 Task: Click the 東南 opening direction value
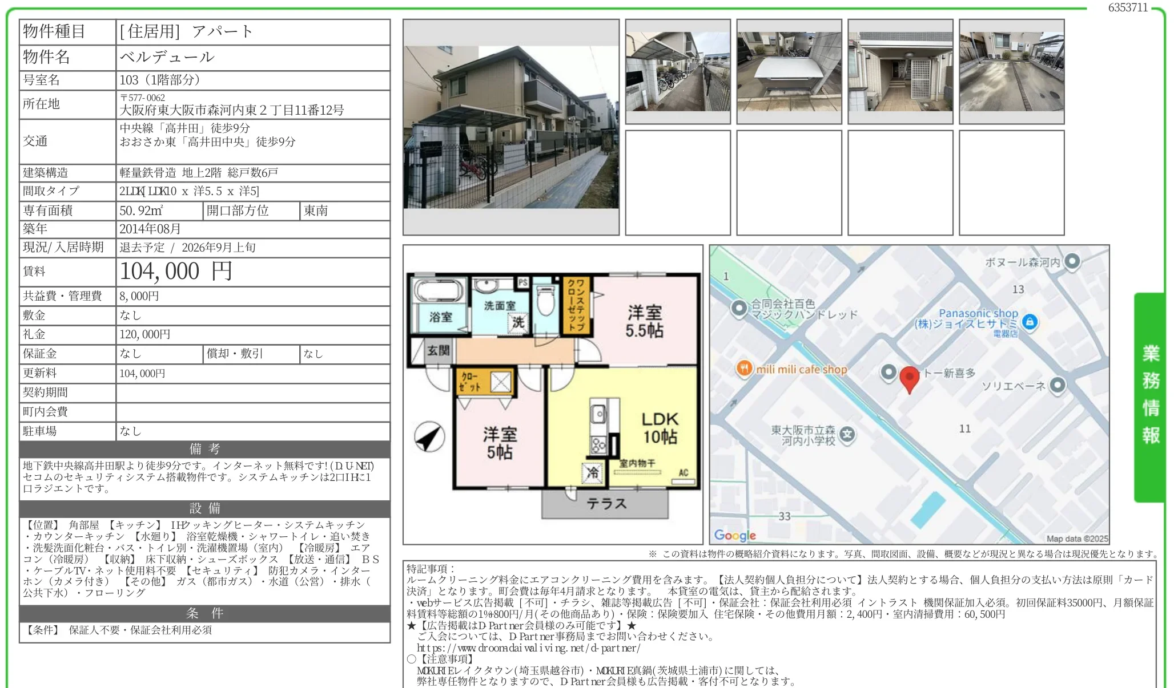pyautogui.click(x=316, y=211)
